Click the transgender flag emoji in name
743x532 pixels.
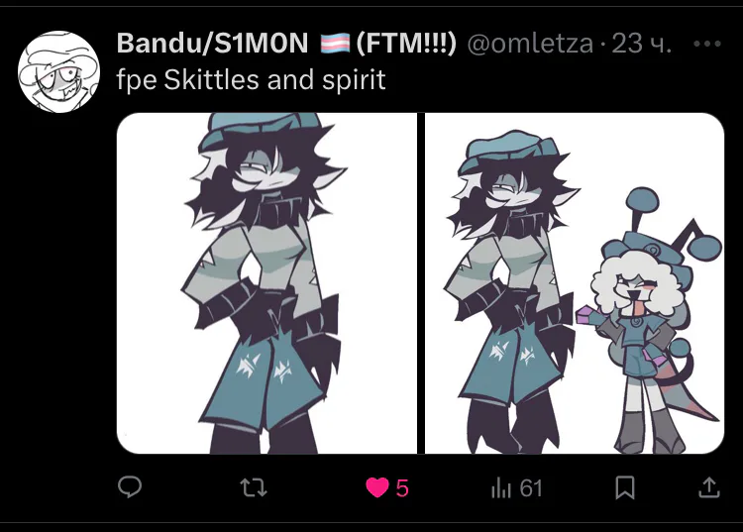[335, 44]
